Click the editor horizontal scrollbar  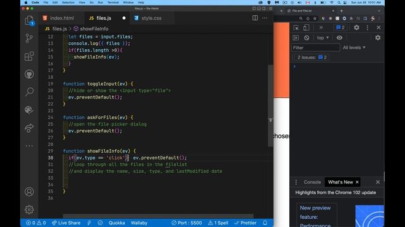[158, 216]
